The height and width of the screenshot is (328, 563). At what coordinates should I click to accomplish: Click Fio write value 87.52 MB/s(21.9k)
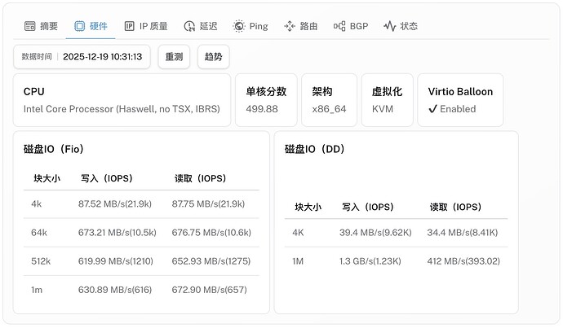pos(115,204)
